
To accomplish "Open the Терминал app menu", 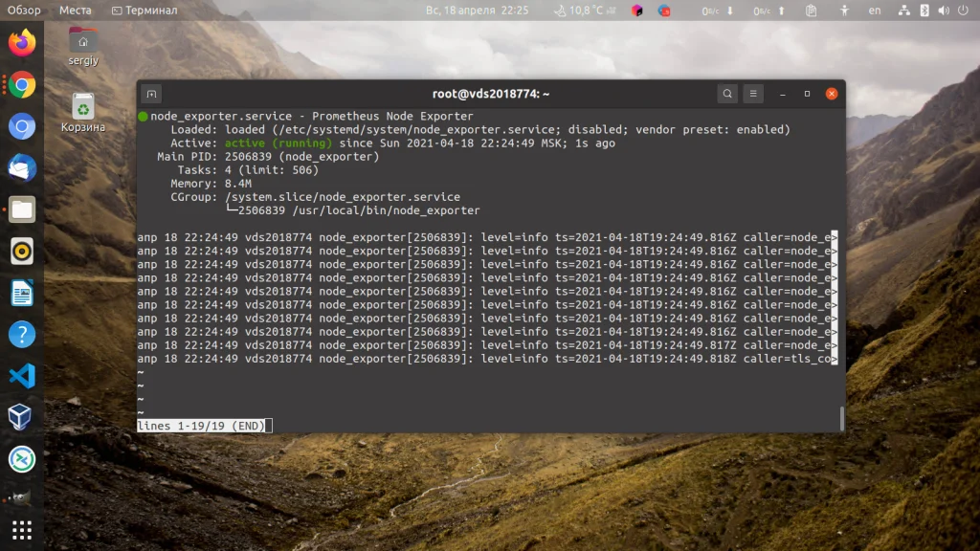I will (x=145, y=10).
